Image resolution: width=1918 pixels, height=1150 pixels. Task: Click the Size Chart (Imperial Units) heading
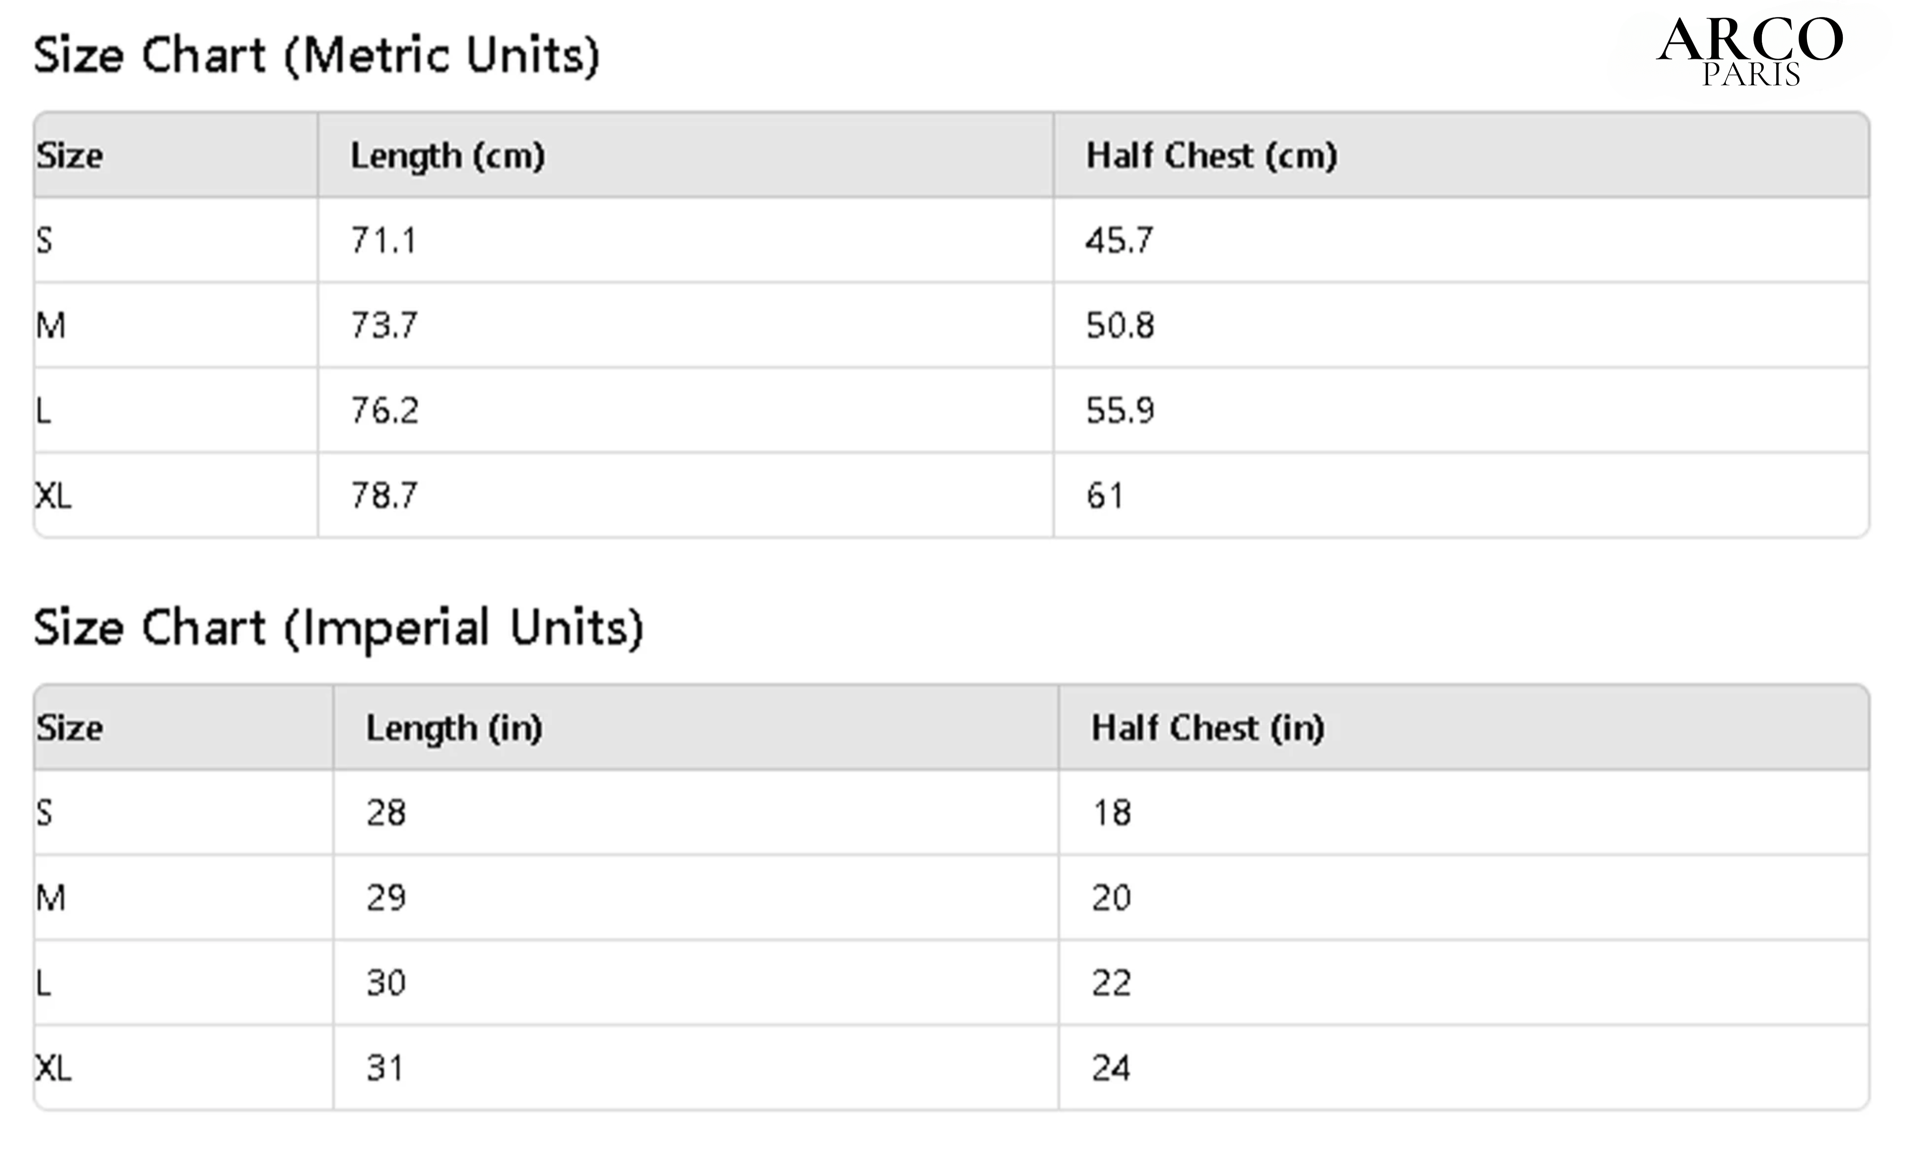[x=339, y=628]
